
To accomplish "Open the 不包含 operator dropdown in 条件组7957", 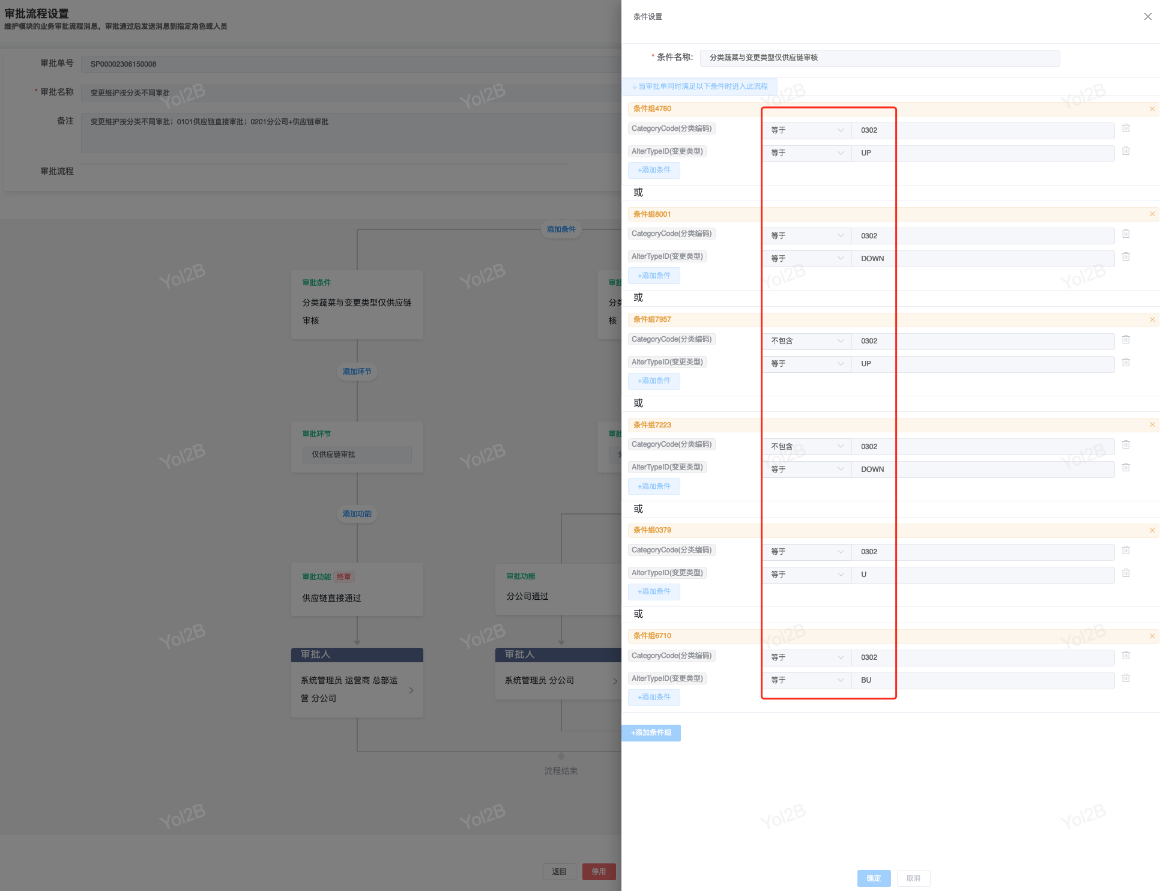I will 806,341.
